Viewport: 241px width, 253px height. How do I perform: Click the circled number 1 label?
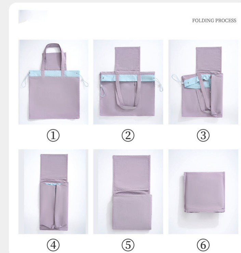point(53,135)
